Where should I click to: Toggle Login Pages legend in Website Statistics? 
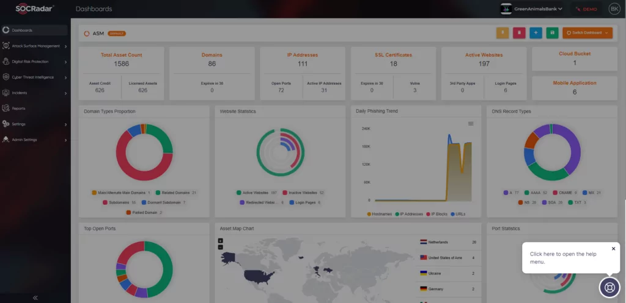(x=305, y=202)
